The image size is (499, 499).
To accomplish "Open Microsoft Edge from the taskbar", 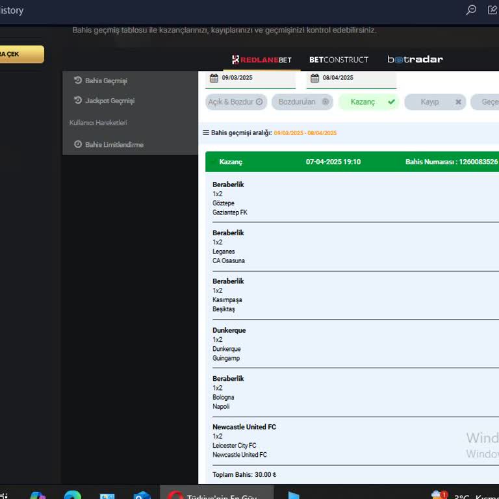I will coord(73,495).
